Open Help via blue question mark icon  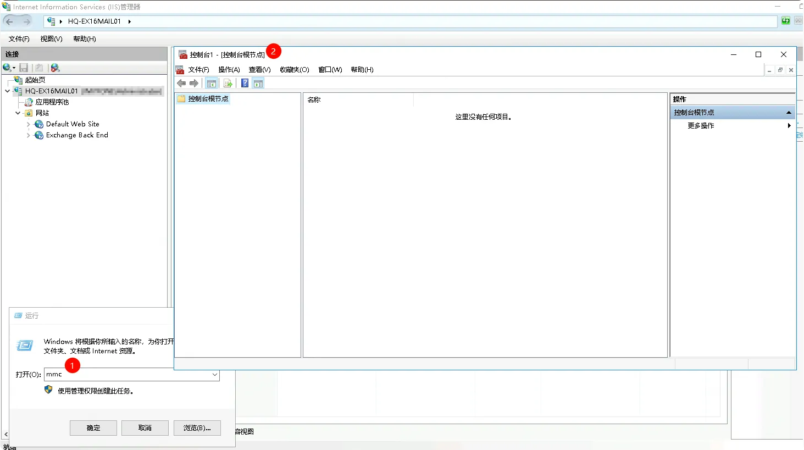(x=245, y=83)
